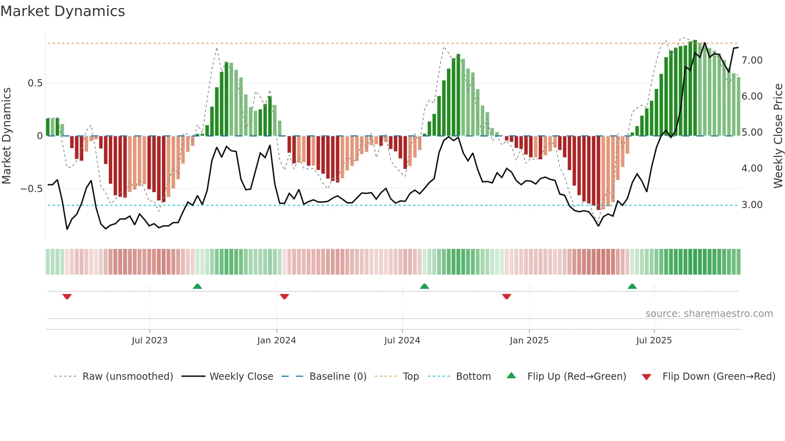Click the Weekly Close Price axis title
Screen dimensions: 785x441
[x=778, y=136]
